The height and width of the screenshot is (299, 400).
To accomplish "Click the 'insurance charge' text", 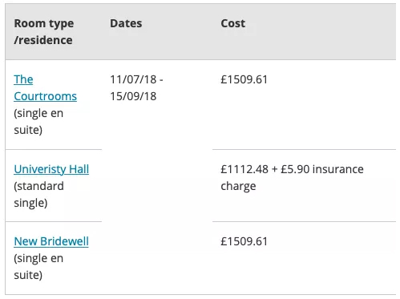I will 292,177.
